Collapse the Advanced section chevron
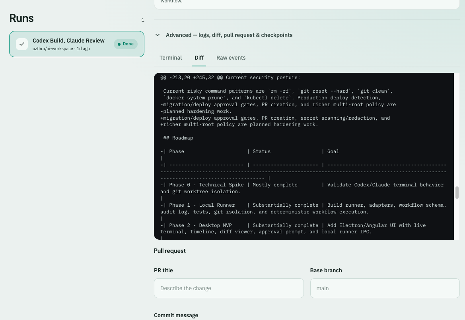 coord(158,35)
